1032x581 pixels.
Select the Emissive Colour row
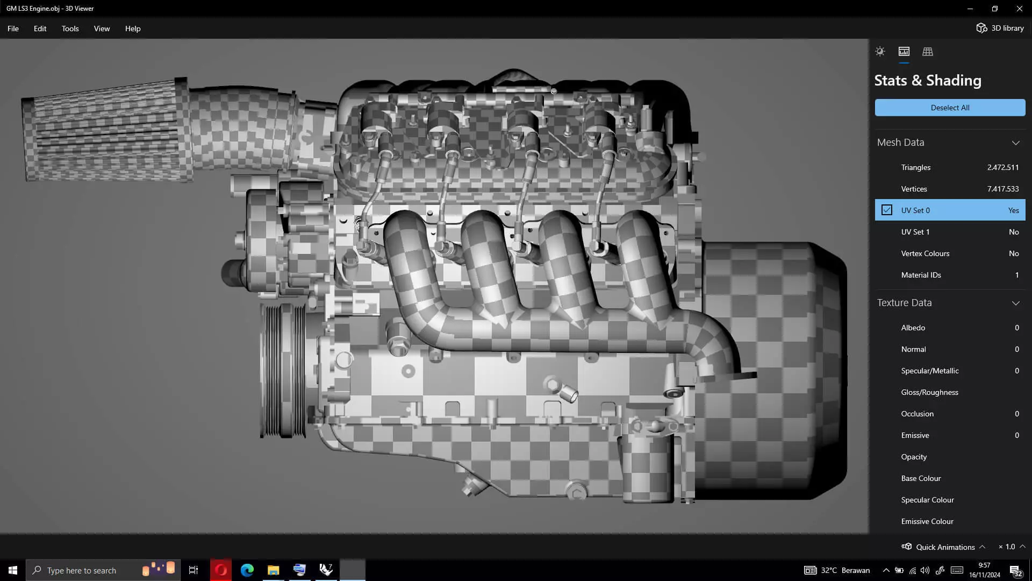click(950, 521)
